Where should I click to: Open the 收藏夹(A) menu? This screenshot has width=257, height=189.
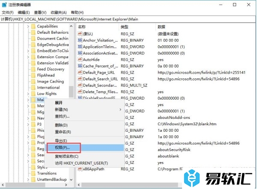pos(59,12)
